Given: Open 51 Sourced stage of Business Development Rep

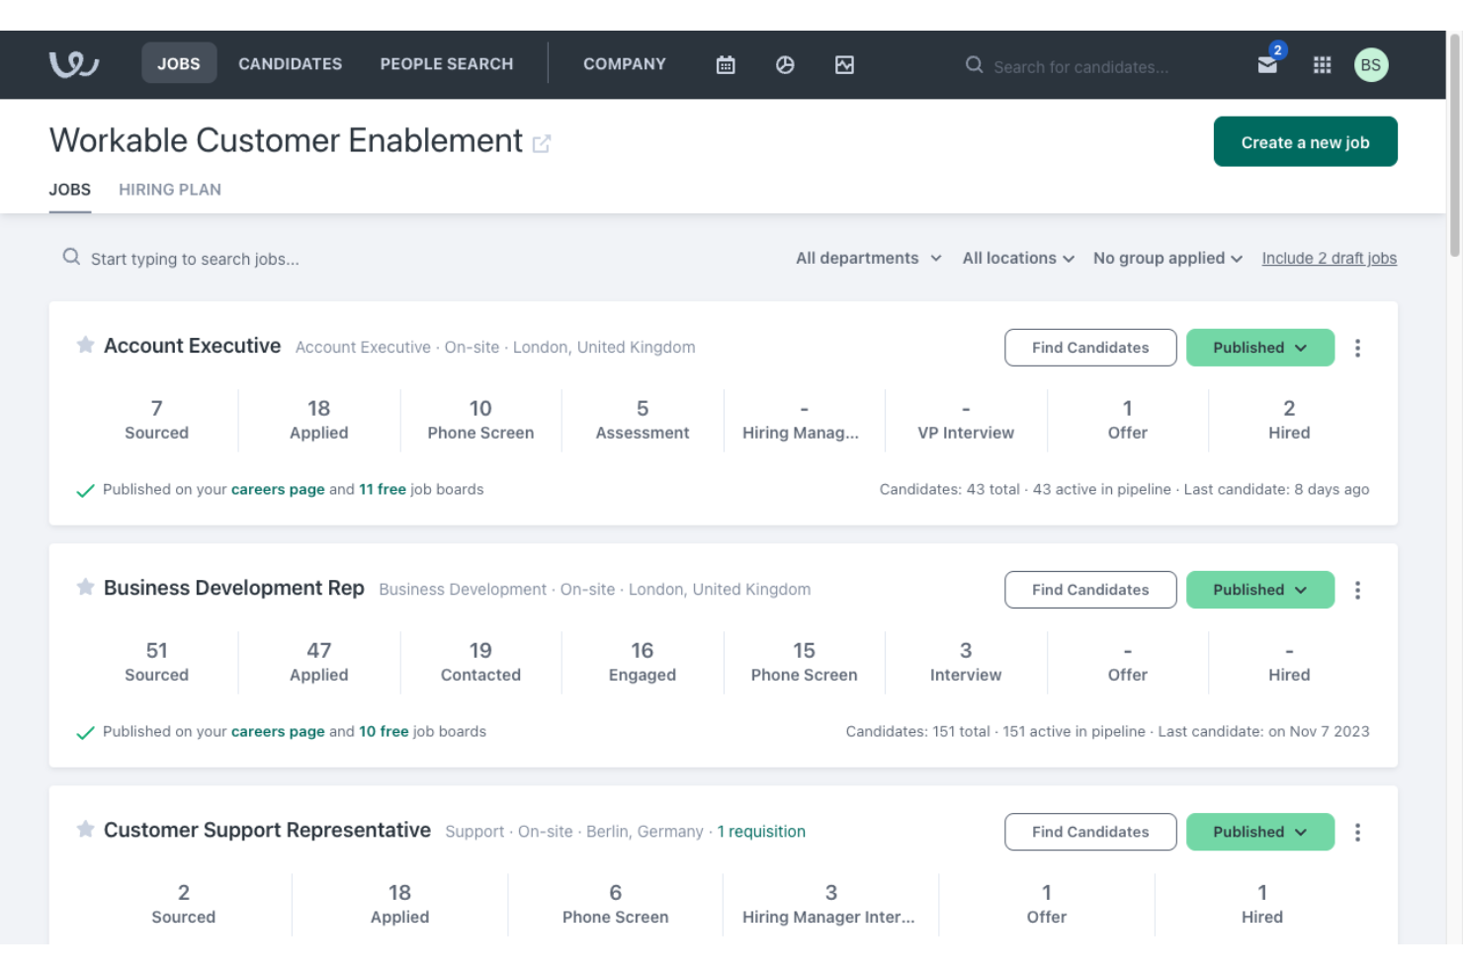Looking at the screenshot, I should (x=156, y=662).
